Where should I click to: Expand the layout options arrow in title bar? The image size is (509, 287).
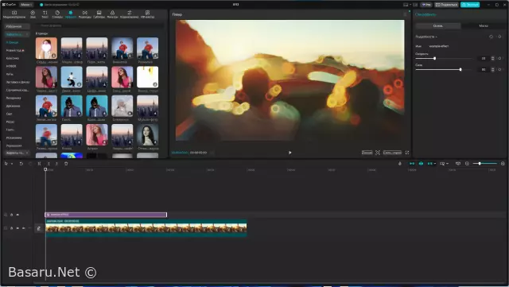click(x=410, y=5)
